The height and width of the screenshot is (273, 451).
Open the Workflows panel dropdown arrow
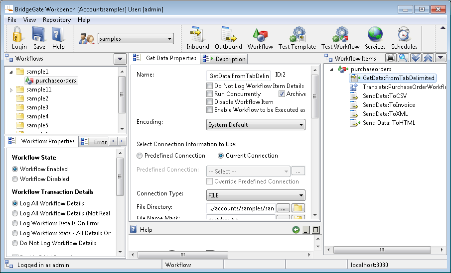click(120, 59)
